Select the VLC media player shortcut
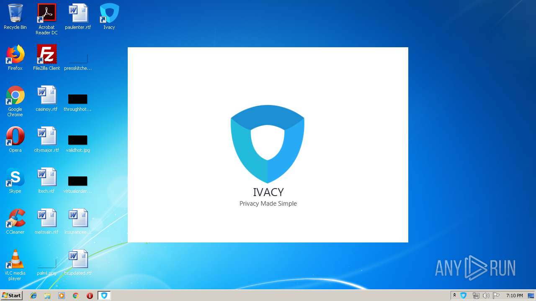Viewport: 536px width, 301px height. click(x=15, y=265)
